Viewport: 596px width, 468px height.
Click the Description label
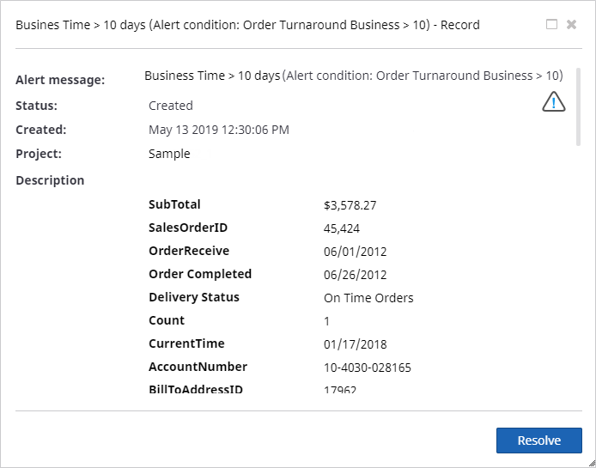[50, 180]
